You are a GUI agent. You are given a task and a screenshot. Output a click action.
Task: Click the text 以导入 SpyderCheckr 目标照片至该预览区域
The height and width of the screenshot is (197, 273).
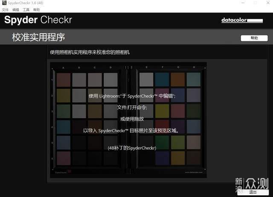click(x=131, y=130)
